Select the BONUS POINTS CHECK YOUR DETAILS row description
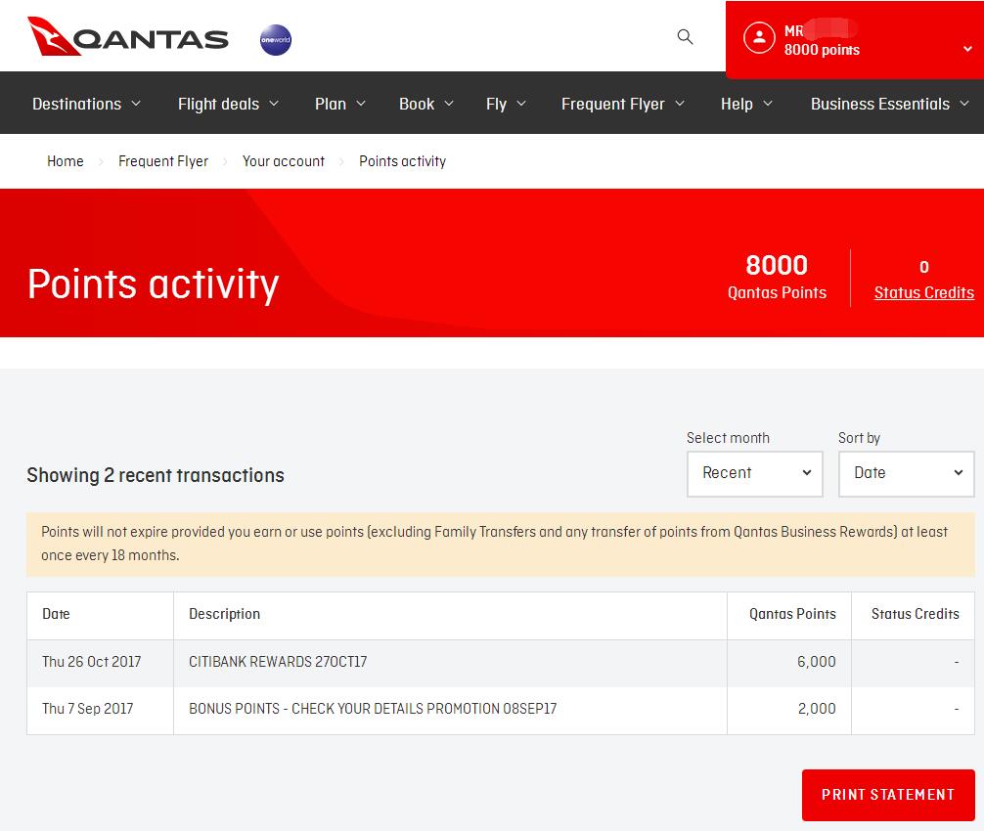Screen dimensions: 984x831 (x=373, y=709)
